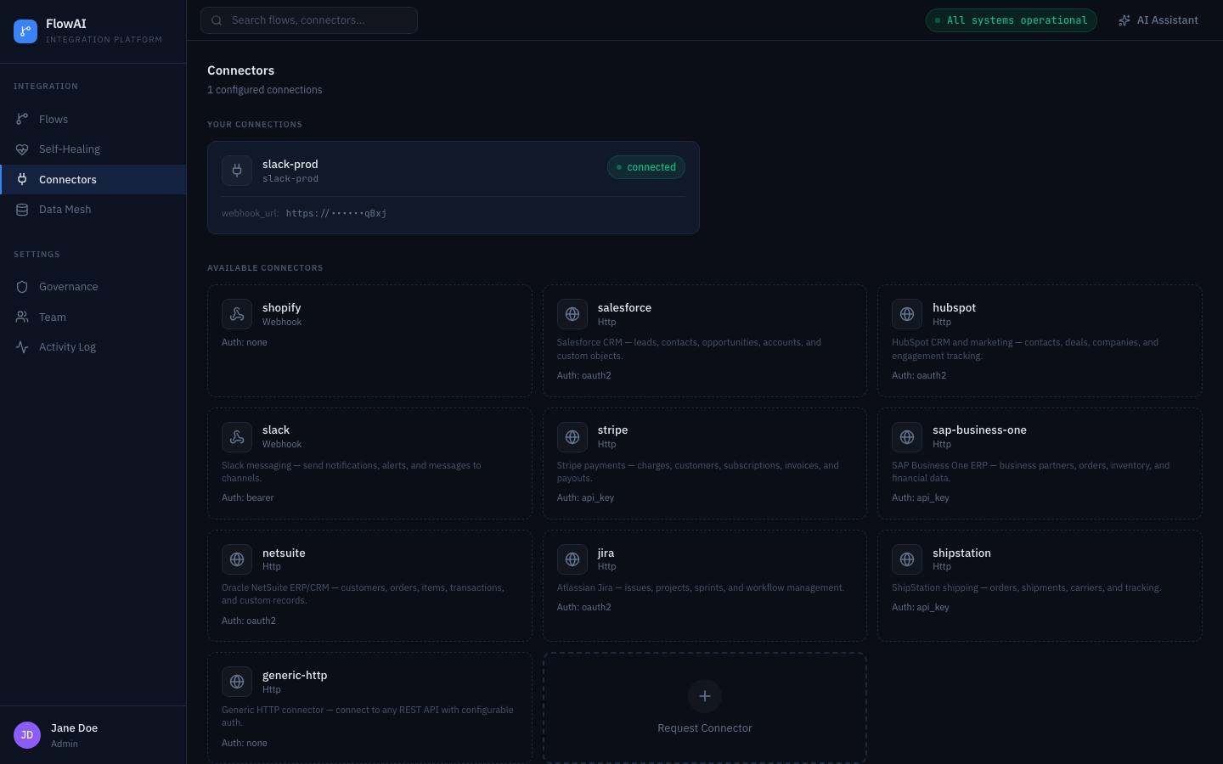
Task: Click the AI Assistant sparkles icon
Action: tap(1124, 20)
